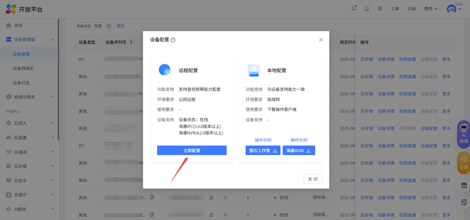Open 工单 in the top navigation
The image size is (470, 220).
395,9
